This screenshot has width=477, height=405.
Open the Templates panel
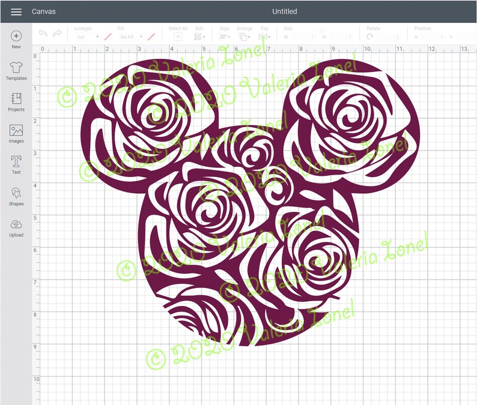pos(16,71)
